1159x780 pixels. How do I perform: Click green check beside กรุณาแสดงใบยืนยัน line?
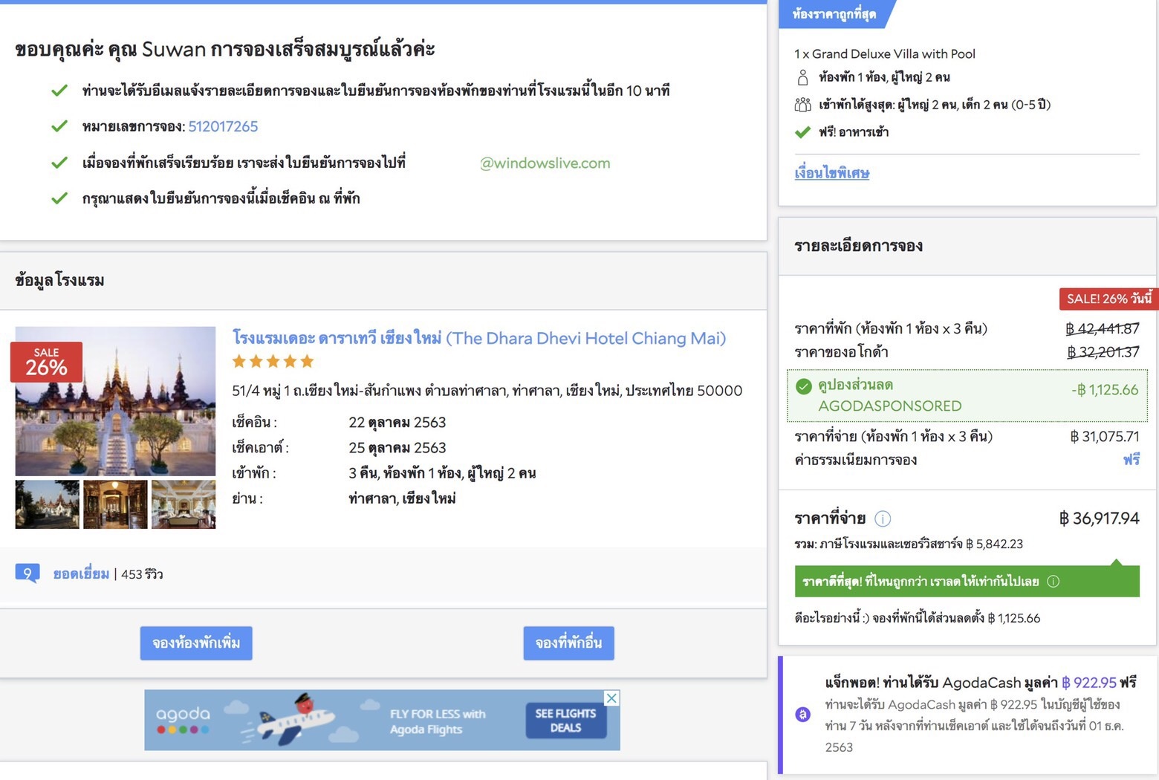coord(59,198)
